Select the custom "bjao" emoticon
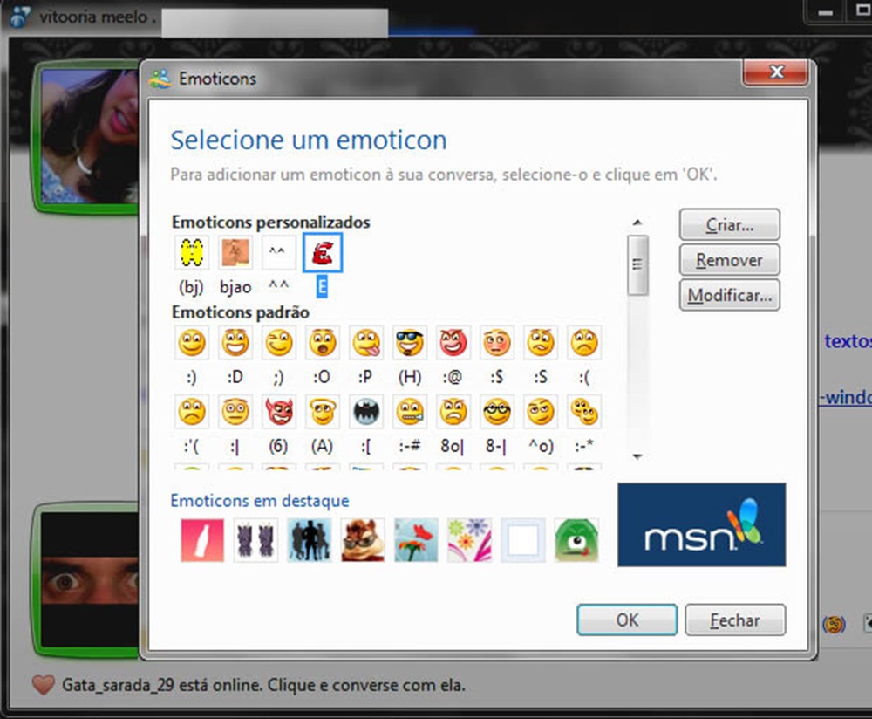The width and height of the screenshot is (872, 719). point(234,252)
